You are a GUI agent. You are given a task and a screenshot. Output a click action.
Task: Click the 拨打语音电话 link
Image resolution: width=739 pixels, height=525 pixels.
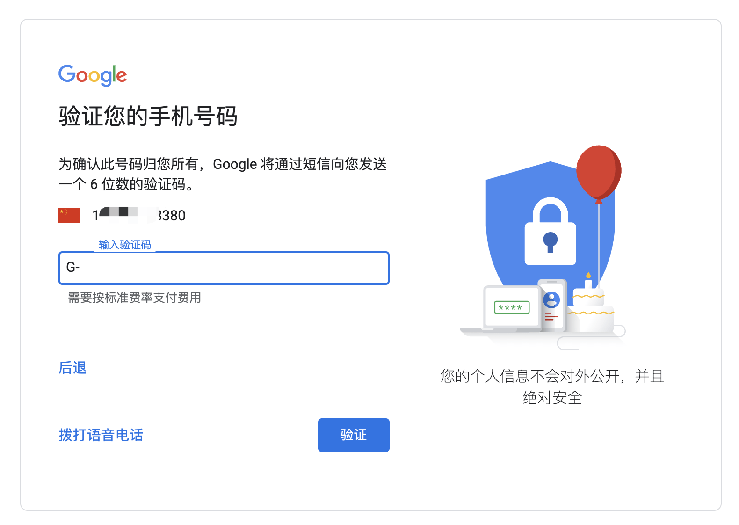click(101, 435)
